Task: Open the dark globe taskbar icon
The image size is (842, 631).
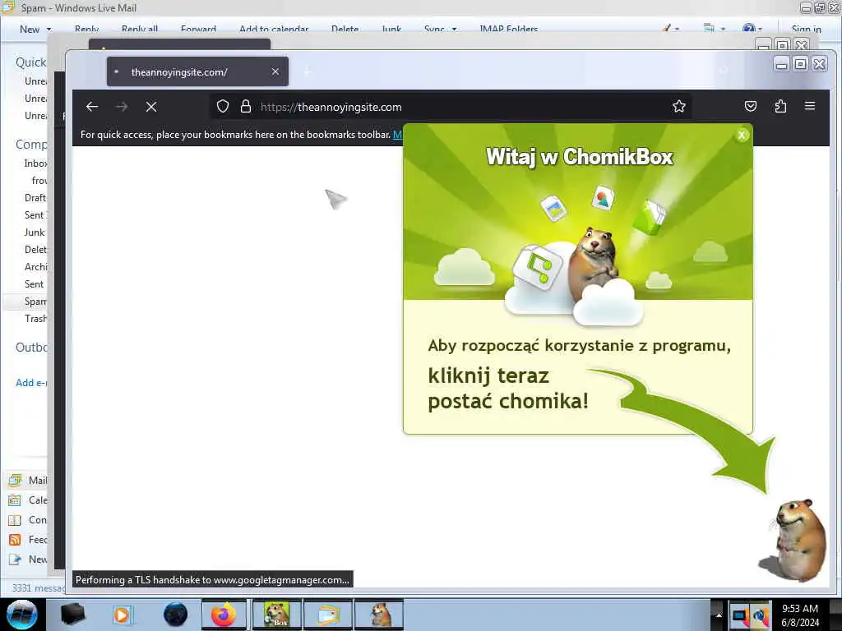Action: coord(176,615)
